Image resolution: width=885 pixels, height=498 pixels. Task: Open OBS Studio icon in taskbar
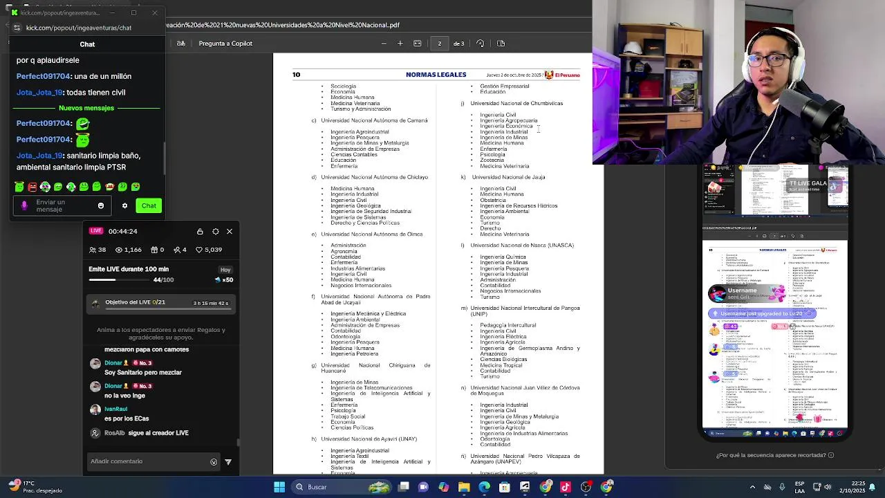tap(586, 487)
